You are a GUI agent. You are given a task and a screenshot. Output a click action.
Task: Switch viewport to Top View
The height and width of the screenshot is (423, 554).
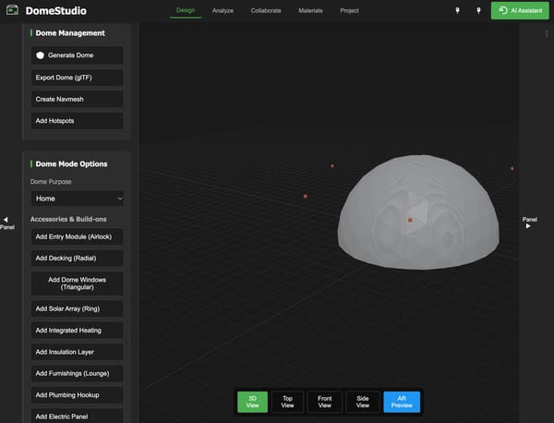287,402
